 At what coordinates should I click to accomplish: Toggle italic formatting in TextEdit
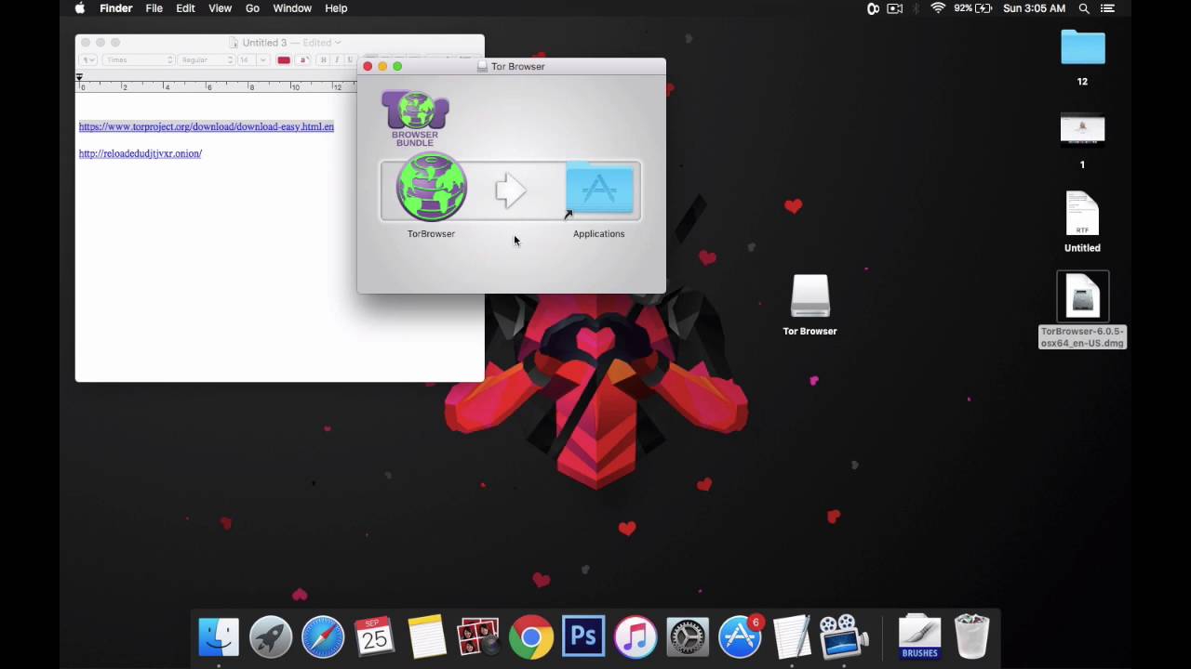336,60
